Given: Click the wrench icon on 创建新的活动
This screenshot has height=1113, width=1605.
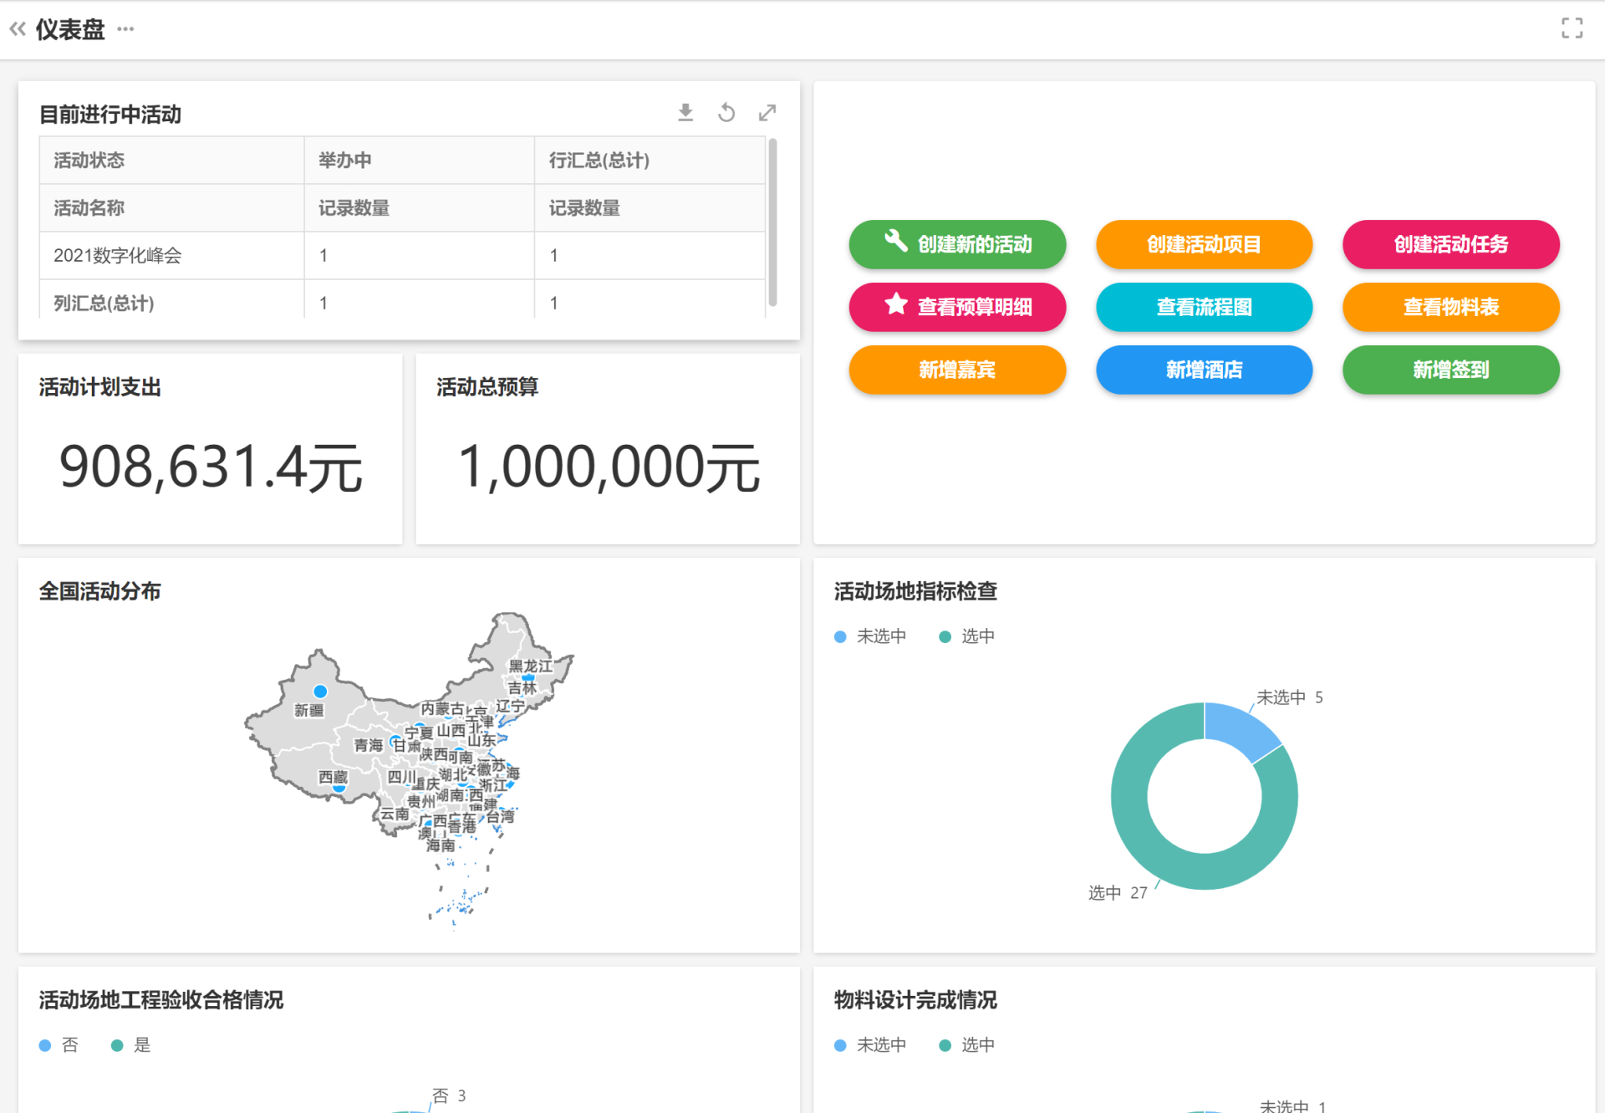Looking at the screenshot, I should [x=896, y=241].
